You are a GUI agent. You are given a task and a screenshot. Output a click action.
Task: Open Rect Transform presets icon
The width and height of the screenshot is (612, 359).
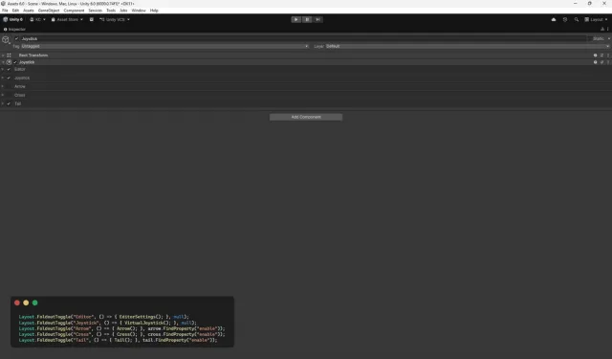point(601,56)
